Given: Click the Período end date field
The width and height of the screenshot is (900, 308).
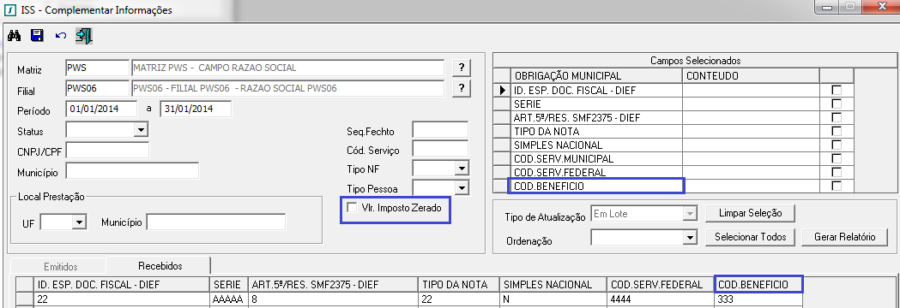Looking at the screenshot, I should [195, 109].
